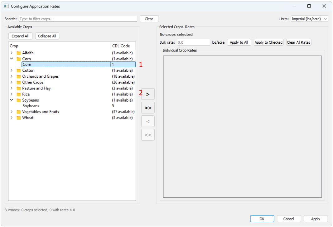Click the Wheat folder icon
333x227 pixels.
(x=19, y=118)
